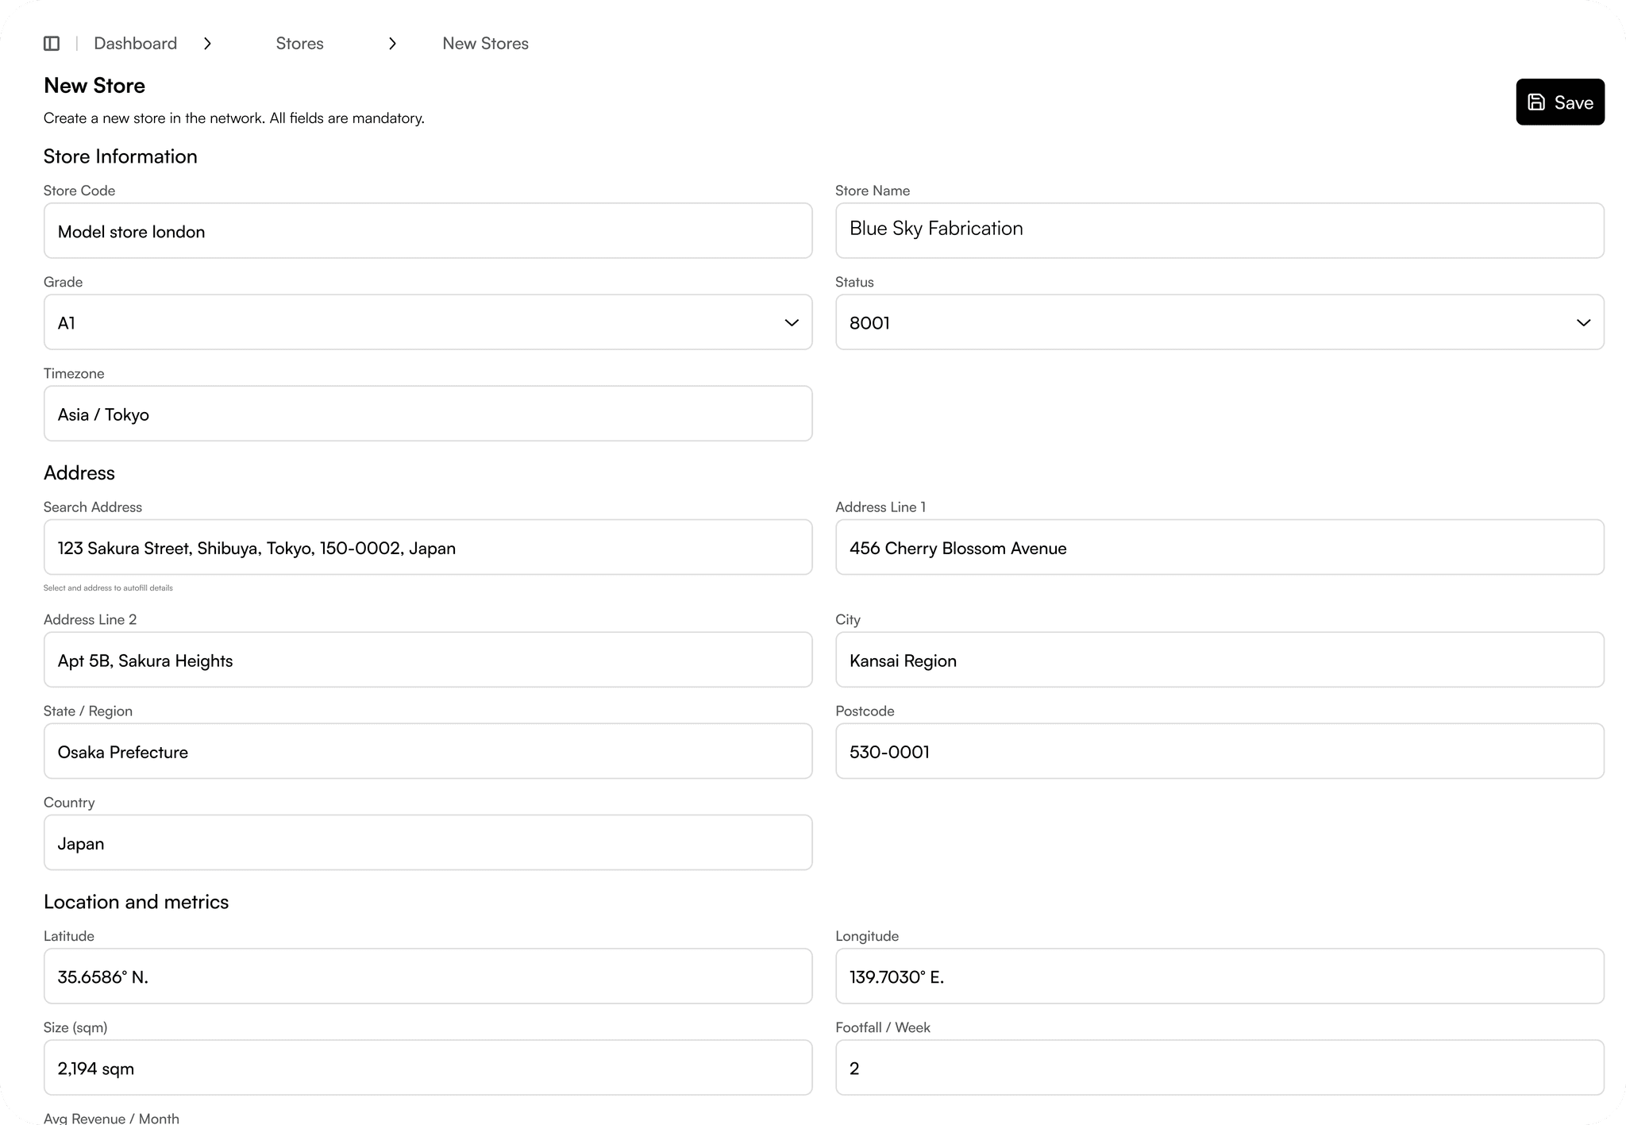Edit the City field with Kansai Region
This screenshot has width=1626, height=1125.
click(1219, 661)
